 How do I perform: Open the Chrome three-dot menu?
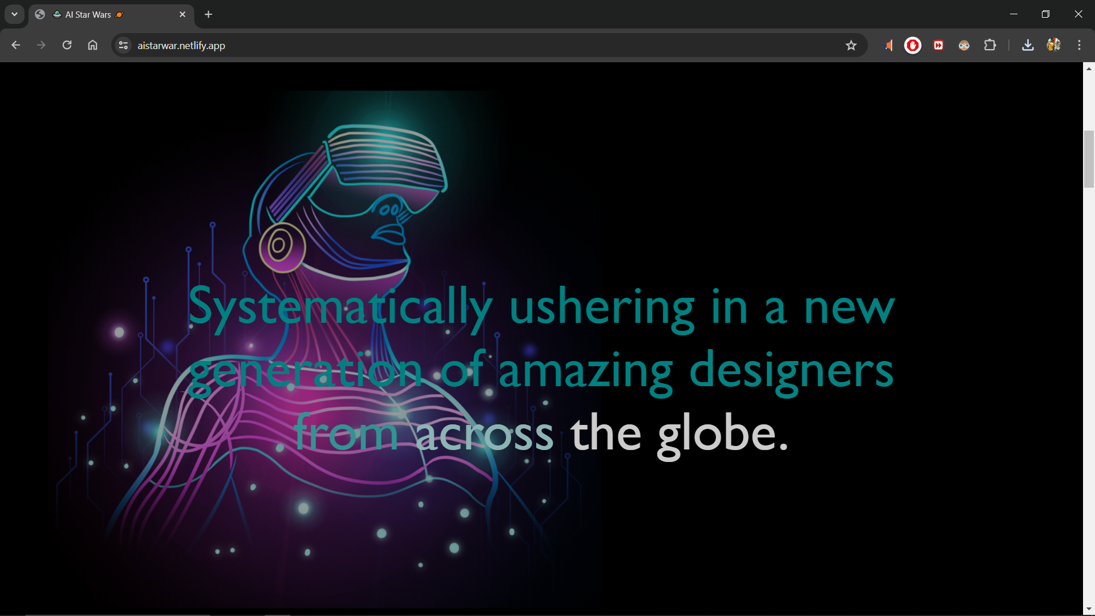(1079, 45)
